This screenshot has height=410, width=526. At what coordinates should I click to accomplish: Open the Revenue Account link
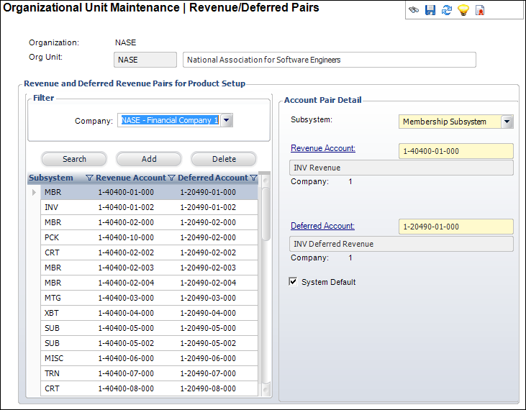[x=322, y=148]
